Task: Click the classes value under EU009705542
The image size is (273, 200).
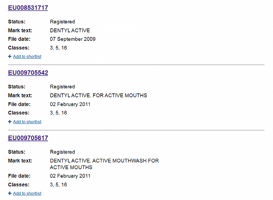Action: [x=58, y=113]
